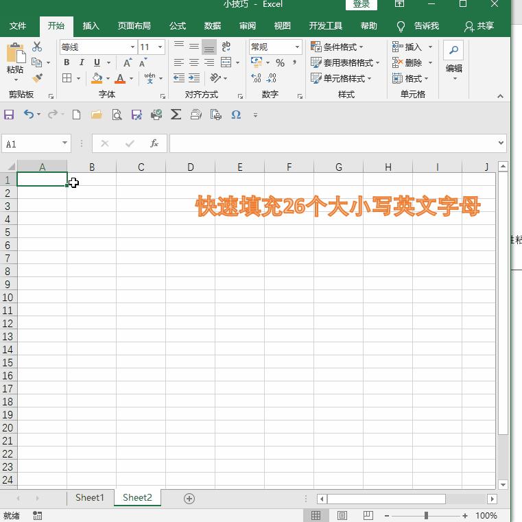Toggle Bold formatting
Image resolution: width=522 pixels, height=522 pixels.
pos(67,62)
